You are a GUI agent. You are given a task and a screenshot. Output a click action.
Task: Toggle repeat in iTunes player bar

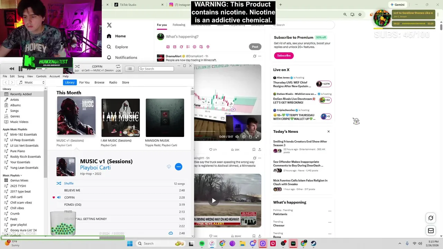click(x=118, y=66)
